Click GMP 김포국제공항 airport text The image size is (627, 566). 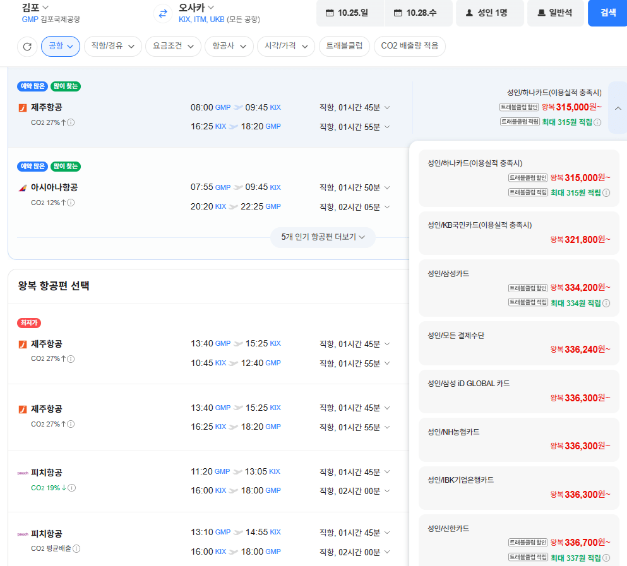pos(51,20)
